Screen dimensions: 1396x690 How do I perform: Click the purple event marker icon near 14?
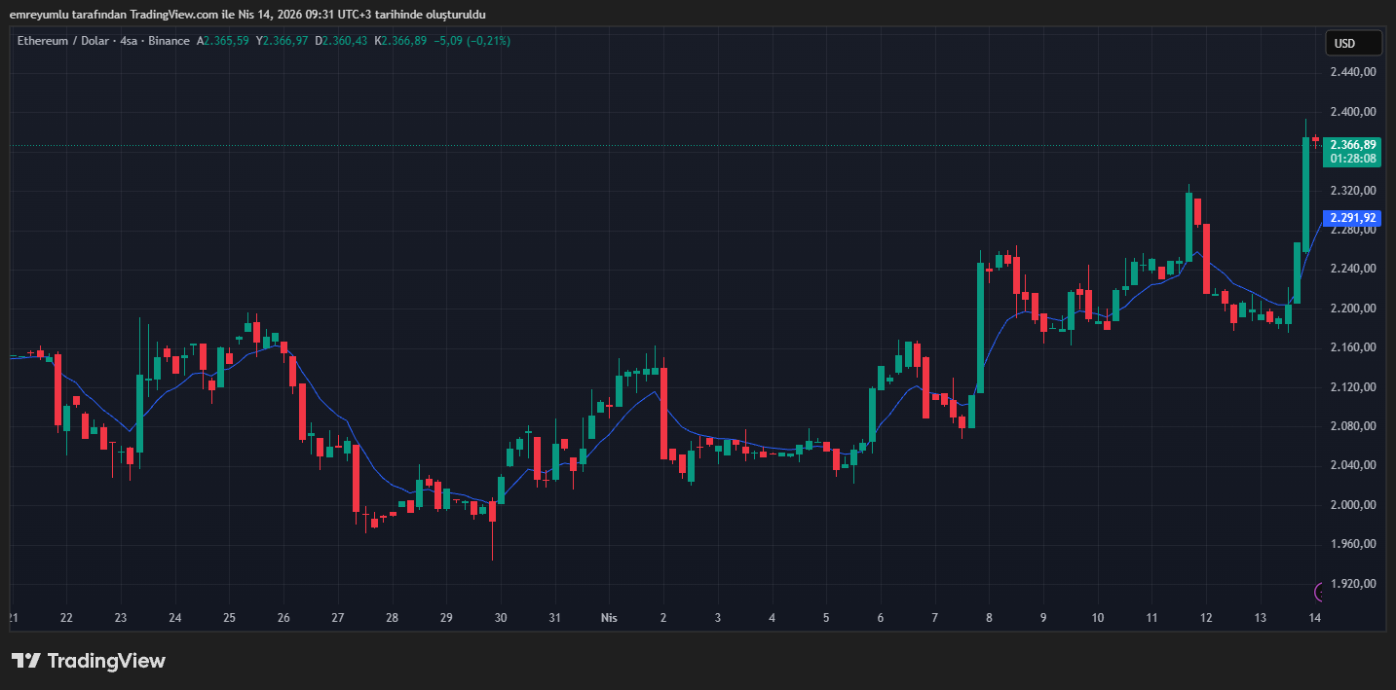[x=1320, y=591]
